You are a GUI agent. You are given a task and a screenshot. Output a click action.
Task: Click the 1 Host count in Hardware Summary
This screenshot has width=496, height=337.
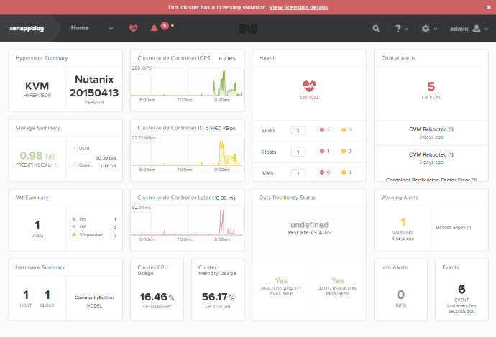coord(26,295)
